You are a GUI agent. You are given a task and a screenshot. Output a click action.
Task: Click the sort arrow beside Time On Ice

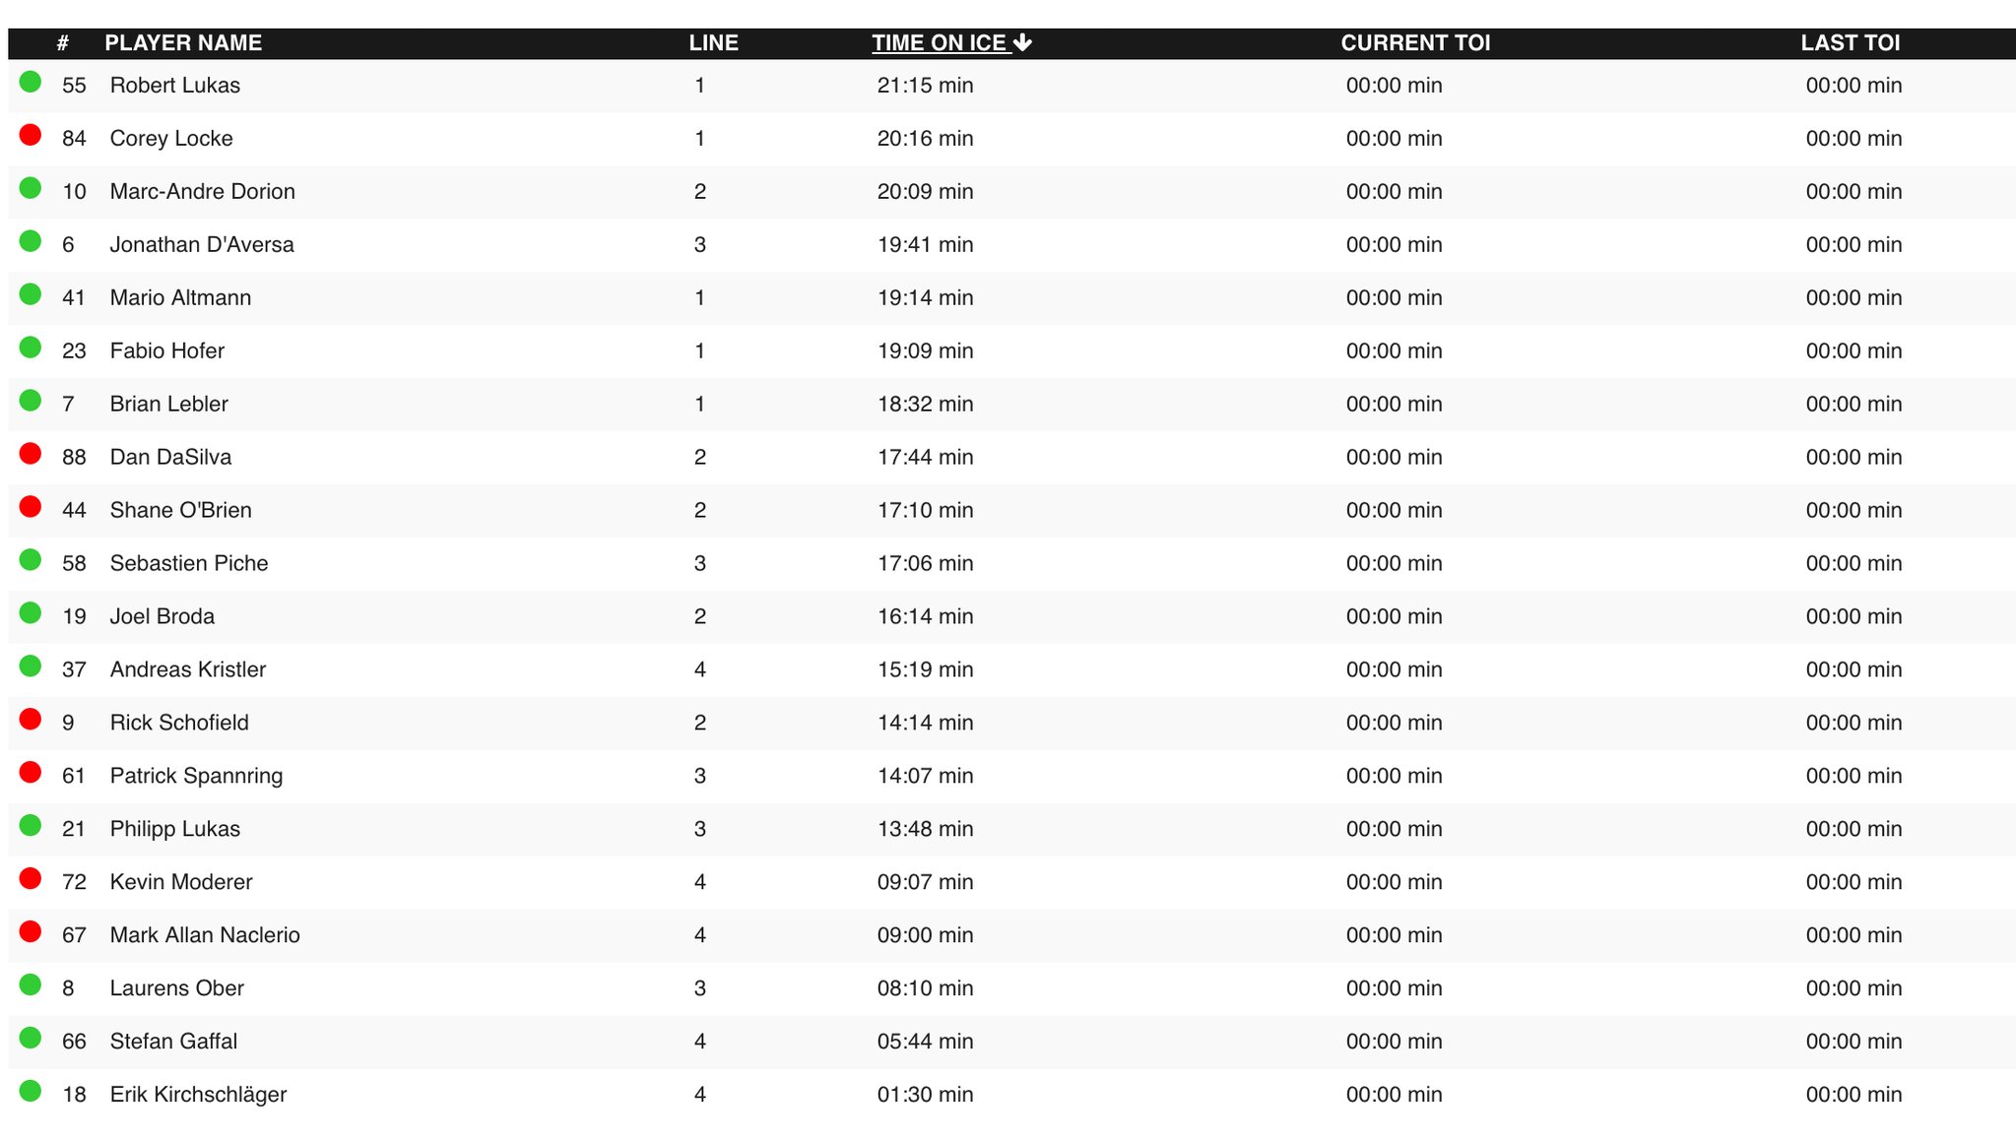coord(1023,42)
